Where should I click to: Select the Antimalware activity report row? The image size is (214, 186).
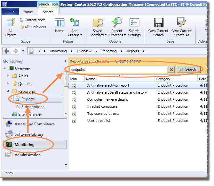pos(138,85)
